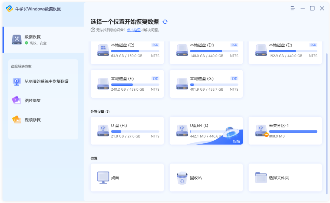This screenshot has width=330, height=203.
Task: Click the SSD badge on 本地磁盘 (D:)
Action: click(x=234, y=45)
